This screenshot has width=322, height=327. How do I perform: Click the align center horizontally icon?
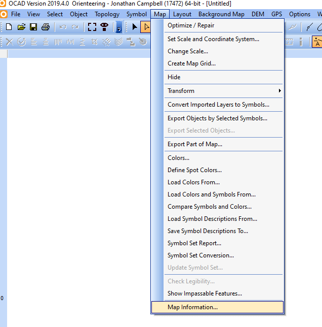point(46,42)
